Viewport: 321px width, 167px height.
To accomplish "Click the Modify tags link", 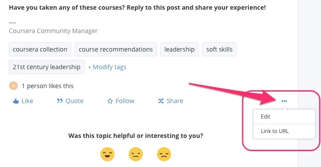I will point(107,67).
